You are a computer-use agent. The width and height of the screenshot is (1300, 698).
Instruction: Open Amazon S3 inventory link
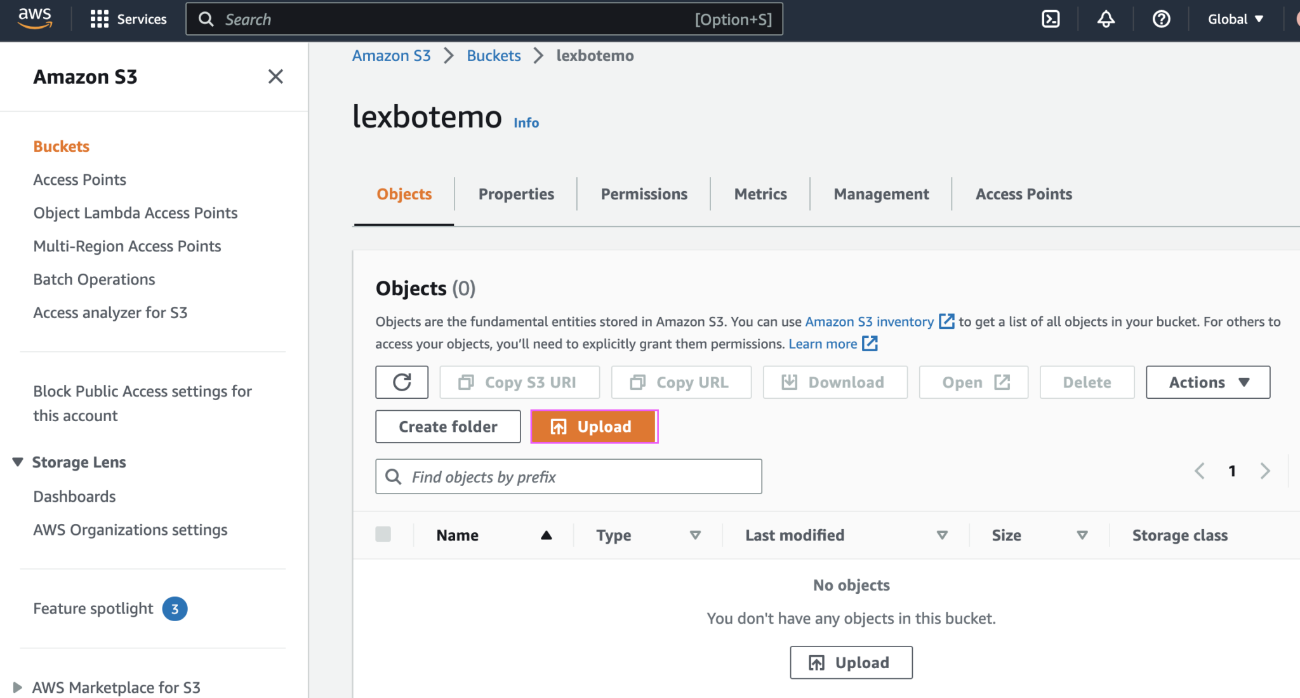tap(869, 321)
